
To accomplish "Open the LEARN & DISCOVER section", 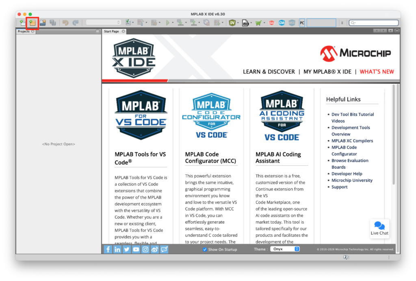I will point(269,71).
